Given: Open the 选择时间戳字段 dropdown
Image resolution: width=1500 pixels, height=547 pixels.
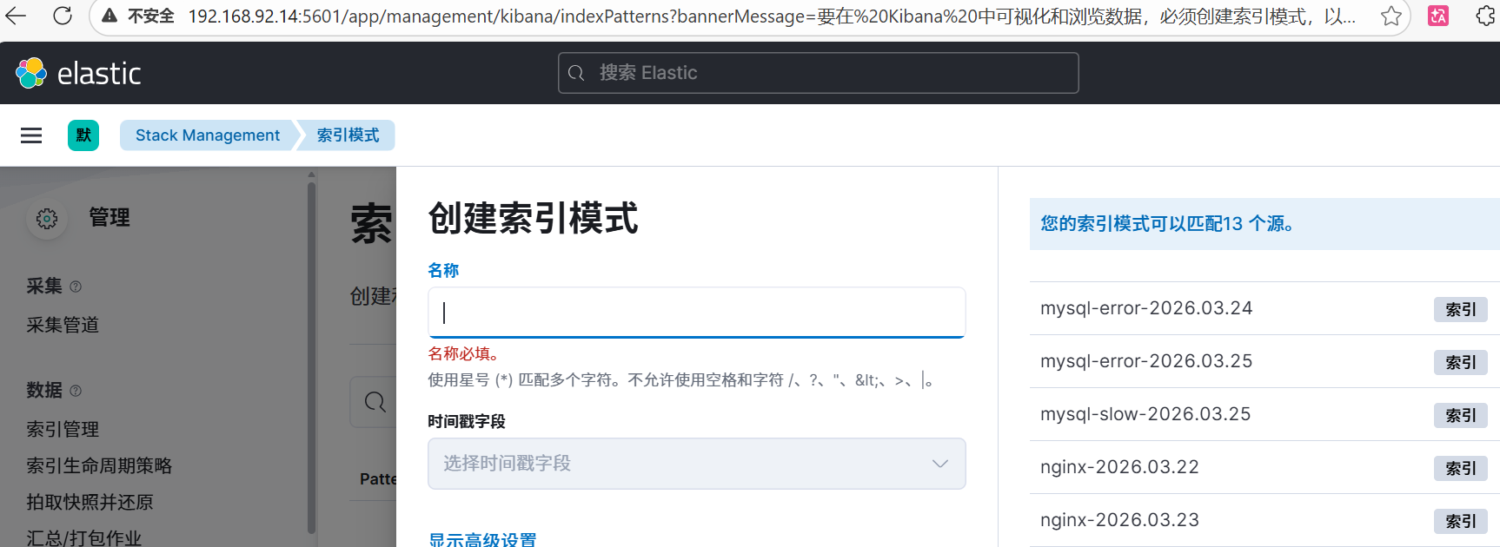Looking at the screenshot, I should pos(696,464).
